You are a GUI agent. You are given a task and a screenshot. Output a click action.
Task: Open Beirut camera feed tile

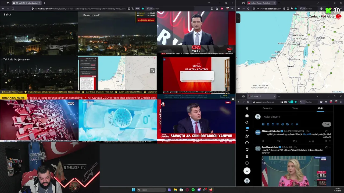pos(39,33)
